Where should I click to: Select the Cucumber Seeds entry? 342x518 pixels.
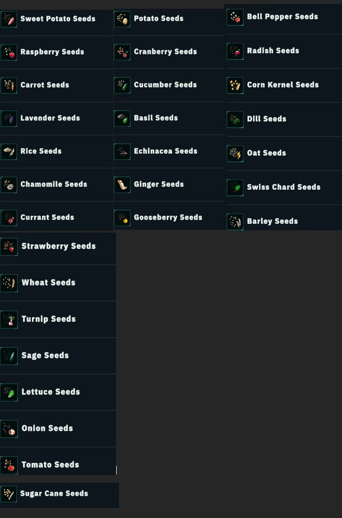tap(169, 85)
